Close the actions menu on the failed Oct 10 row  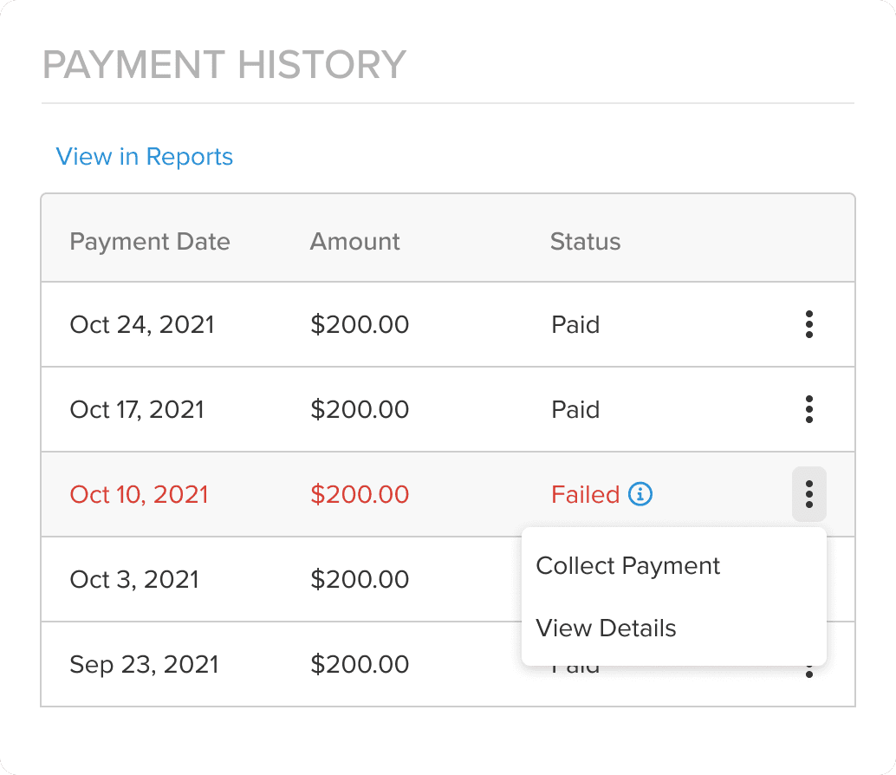coord(808,494)
